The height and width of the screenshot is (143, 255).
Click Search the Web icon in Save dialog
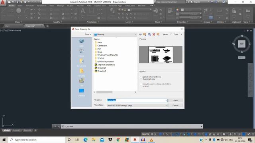coord(149,35)
